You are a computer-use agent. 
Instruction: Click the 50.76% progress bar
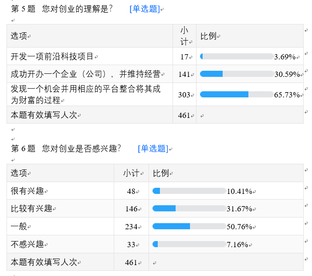click(189, 226)
